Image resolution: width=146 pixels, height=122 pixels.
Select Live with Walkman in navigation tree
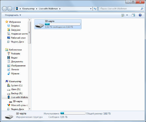20,97
